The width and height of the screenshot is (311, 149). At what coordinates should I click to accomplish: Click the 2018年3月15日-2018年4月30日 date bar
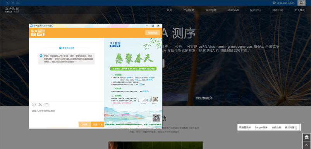[134, 69]
